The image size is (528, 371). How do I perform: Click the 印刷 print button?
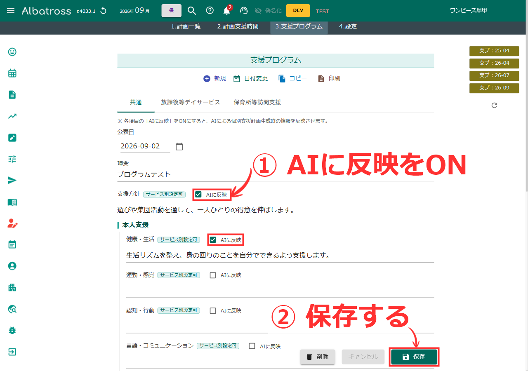coord(329,78)
